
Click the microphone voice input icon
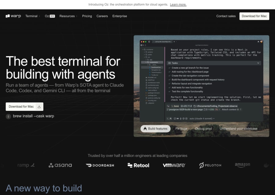click(x=181, y=119)
